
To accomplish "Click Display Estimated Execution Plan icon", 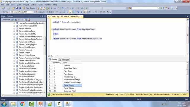I will tap(64, 12).
